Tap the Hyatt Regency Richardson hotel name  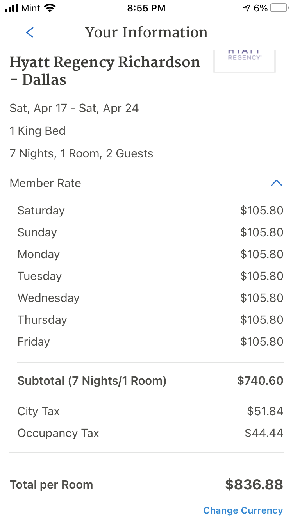pyautogui.click(x=105, y=71)
